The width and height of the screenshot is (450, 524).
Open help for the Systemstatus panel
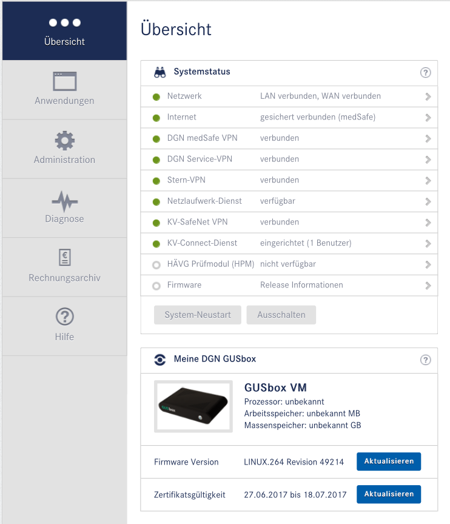pyautogui.click(x=425, y=73)
